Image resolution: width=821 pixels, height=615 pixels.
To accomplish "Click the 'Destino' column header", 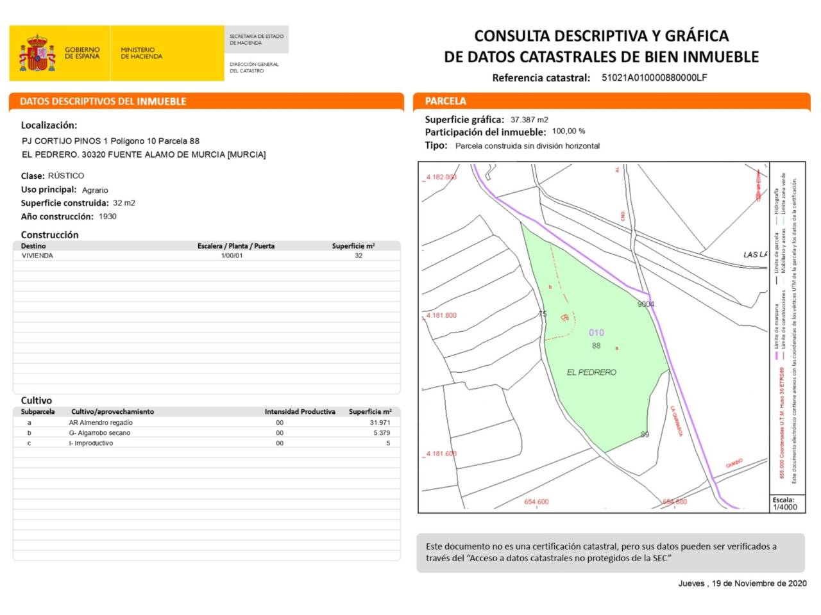I will (33, 246).
